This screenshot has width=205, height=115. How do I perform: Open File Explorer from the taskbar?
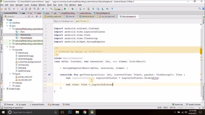click(x=77, y=112)
